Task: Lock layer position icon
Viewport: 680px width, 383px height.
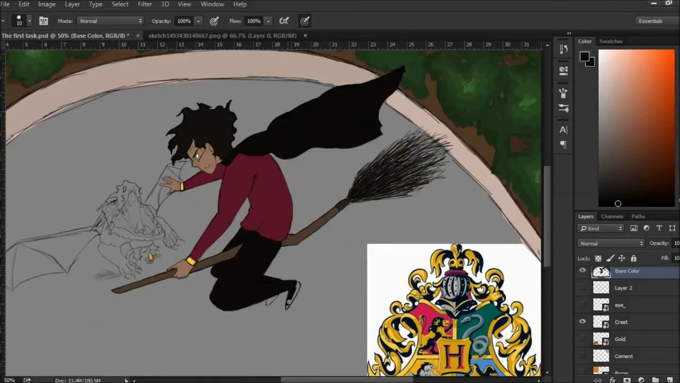Action: click(622, 259)
